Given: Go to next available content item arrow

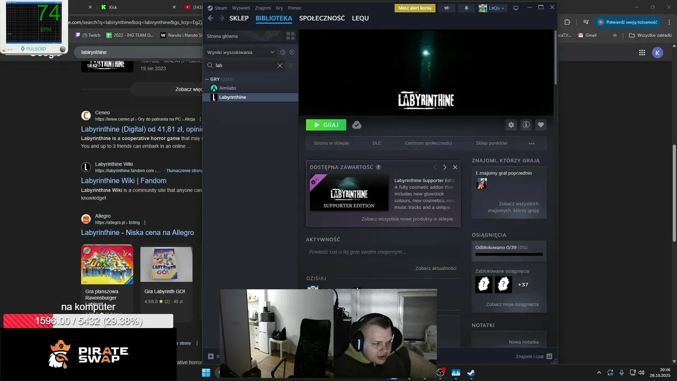Looking at the screenshot, I should 445,167.
